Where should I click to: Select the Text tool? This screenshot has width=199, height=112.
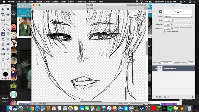[x=8, y=54]
